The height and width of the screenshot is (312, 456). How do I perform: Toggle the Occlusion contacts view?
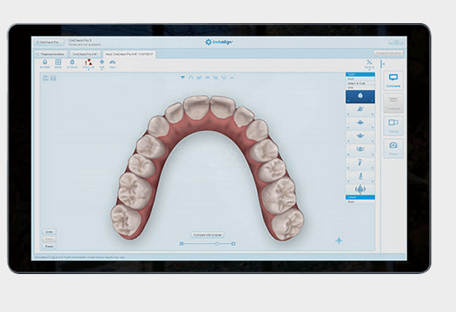(88, 64)
